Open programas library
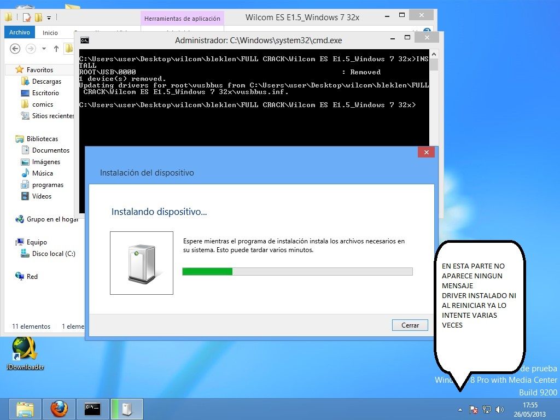Screen dimensions: 560x420 click(x=48, y=185)
